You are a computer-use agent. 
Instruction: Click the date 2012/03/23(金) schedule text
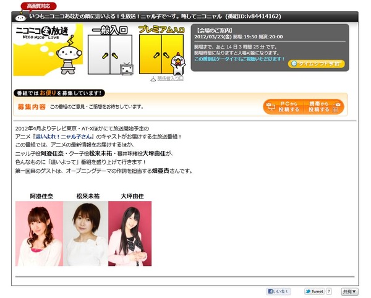click(213, 36)
